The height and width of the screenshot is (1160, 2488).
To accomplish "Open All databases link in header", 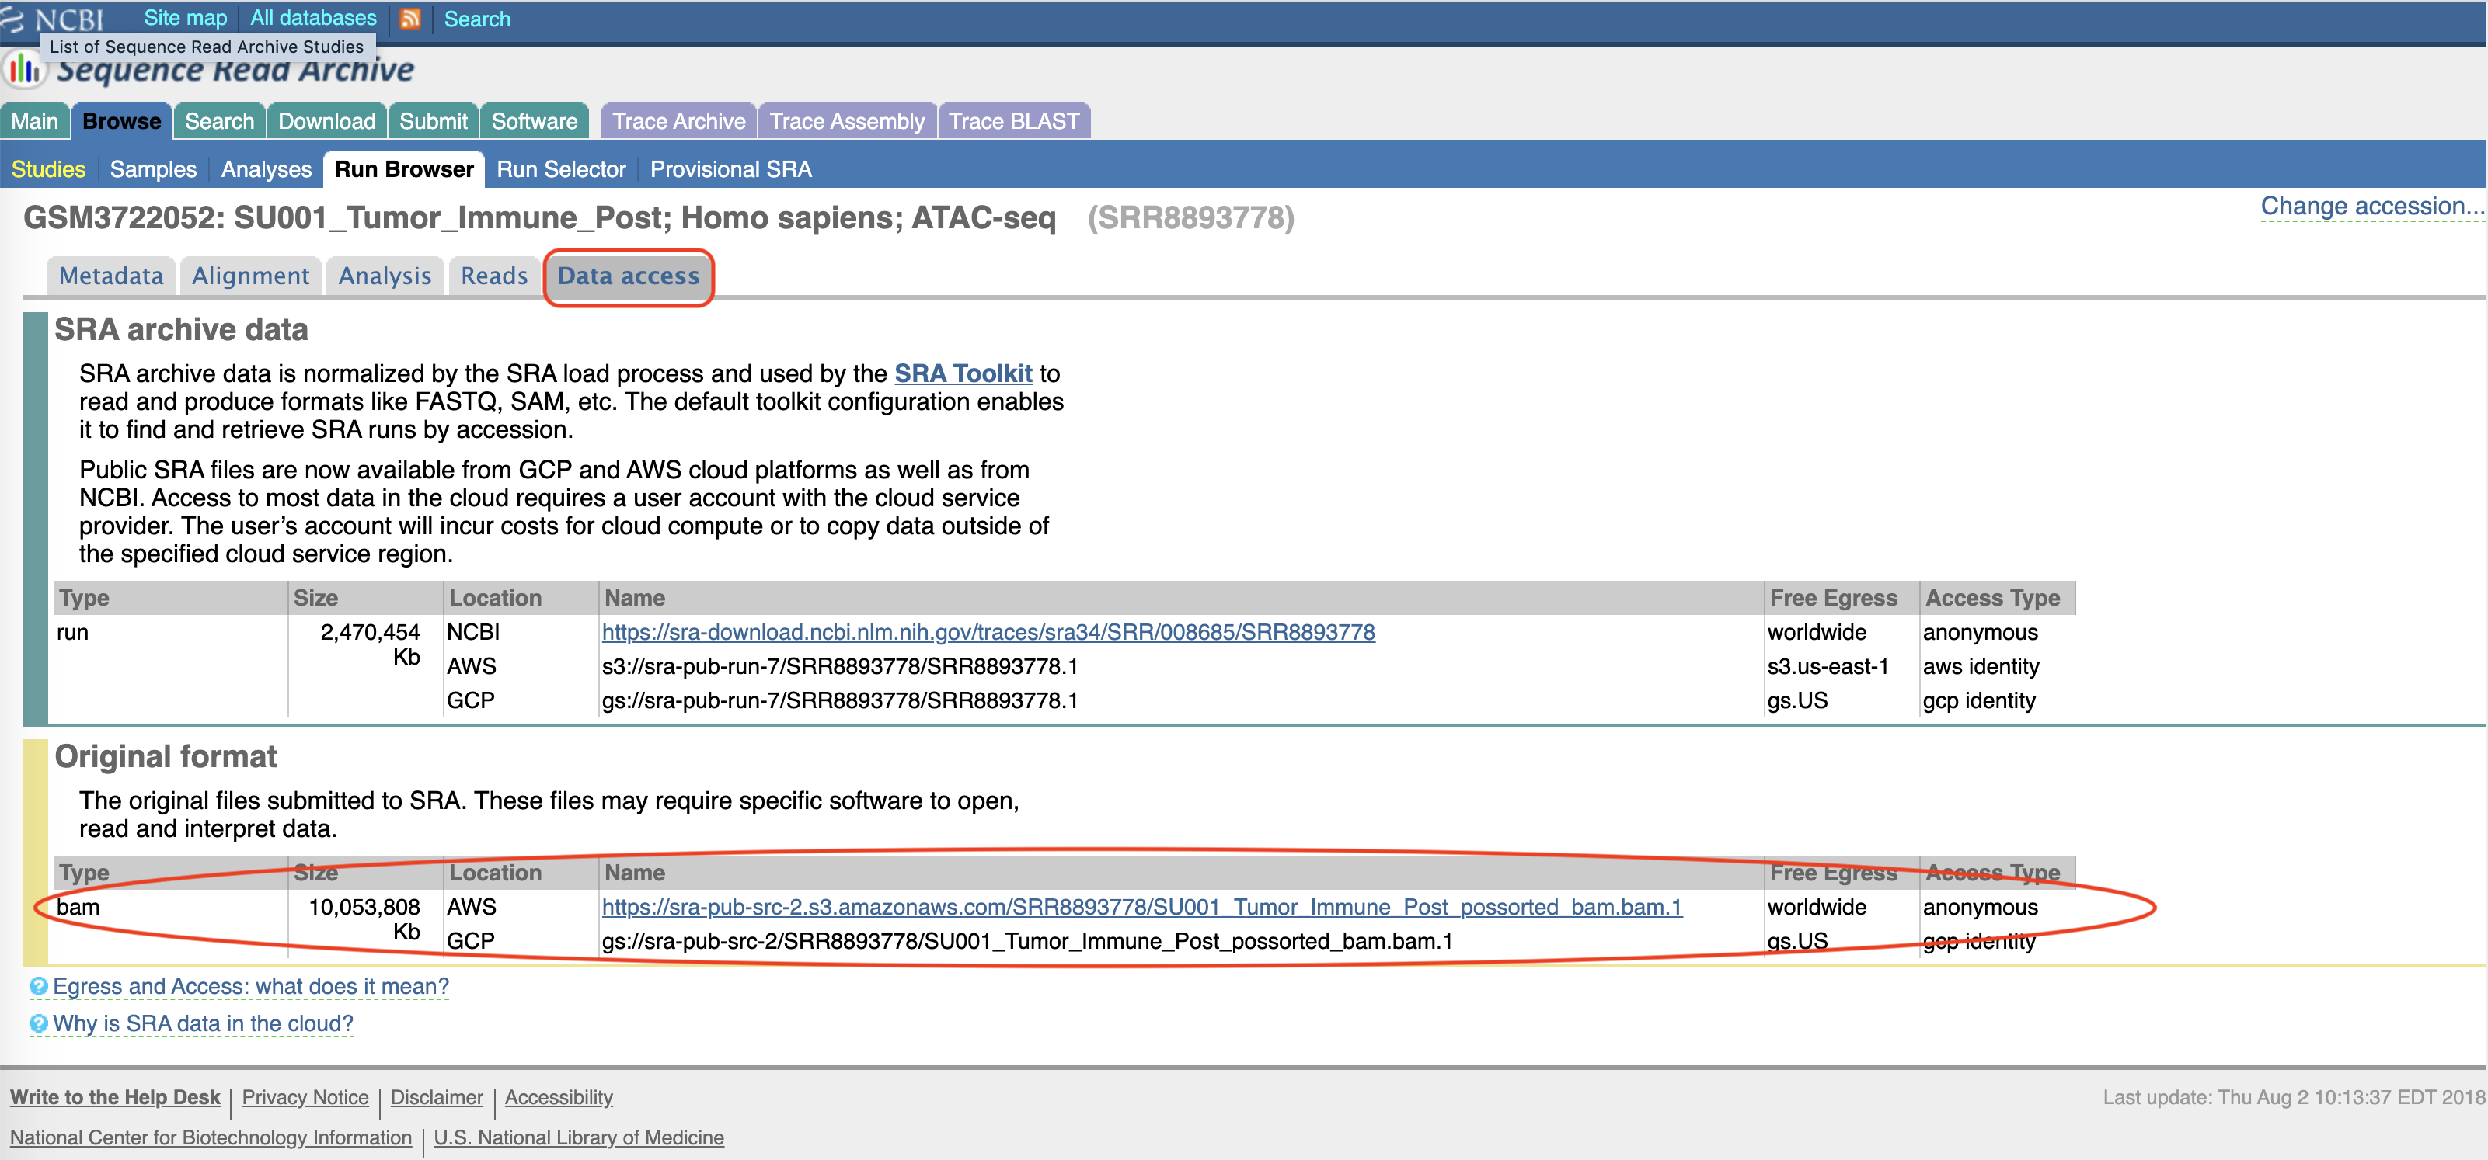I will 313,19.
